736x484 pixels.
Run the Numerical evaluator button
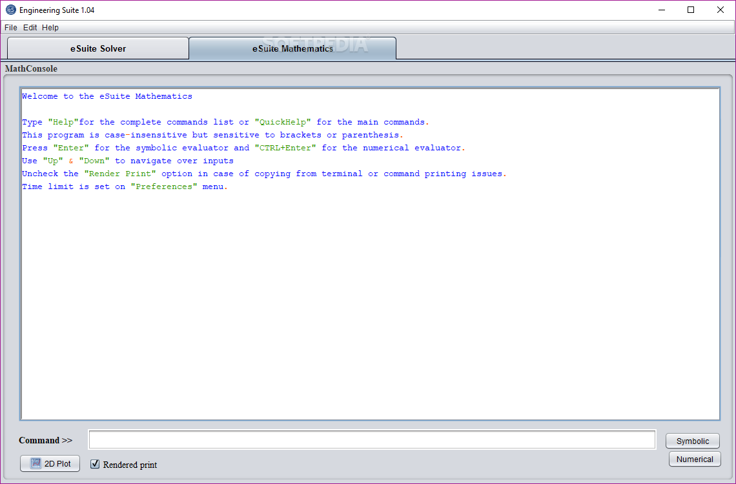click(x=695, y=459)
